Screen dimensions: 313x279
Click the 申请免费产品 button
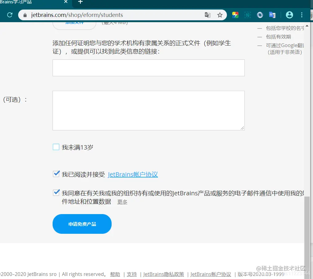pos(82,224)
